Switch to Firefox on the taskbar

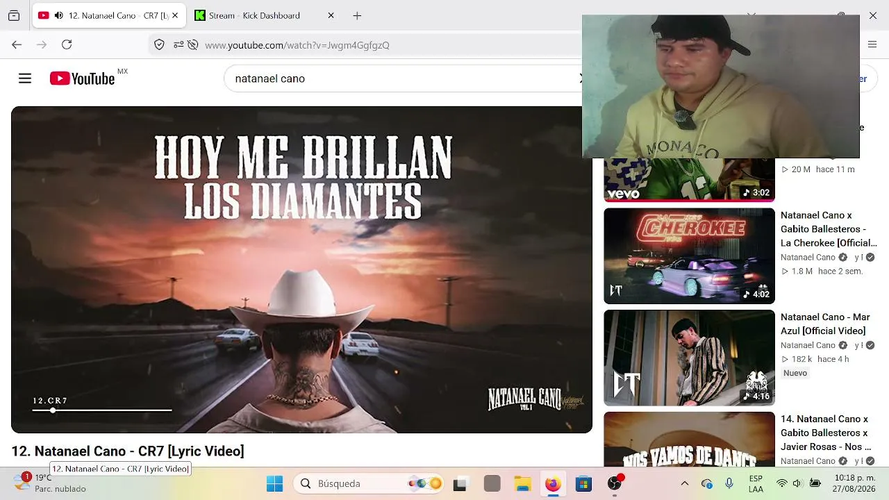pos(553,483)
